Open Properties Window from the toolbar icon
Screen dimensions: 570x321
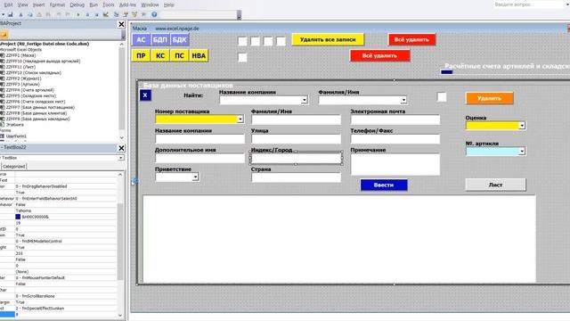(126, 14)
